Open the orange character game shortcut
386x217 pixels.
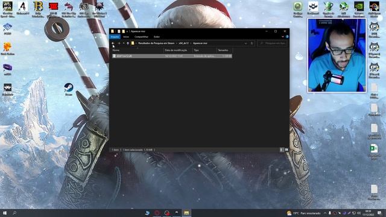pos(8,48)
